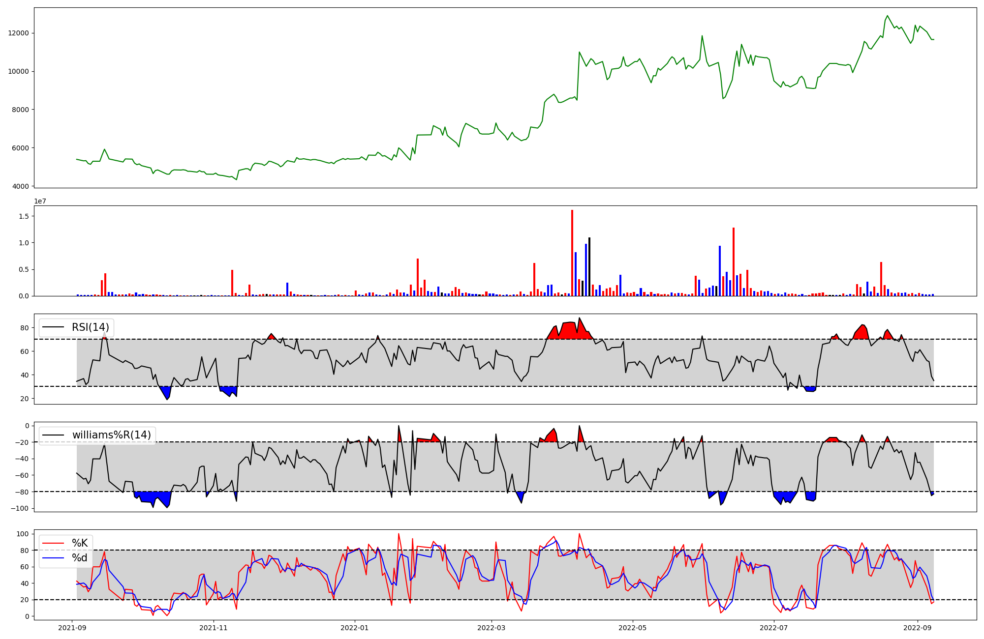Image resolution: width=984 pixels, height=639 pixels.
Task: Click the 2022-01 x-axis date label
Action: (x=355, y=628)
